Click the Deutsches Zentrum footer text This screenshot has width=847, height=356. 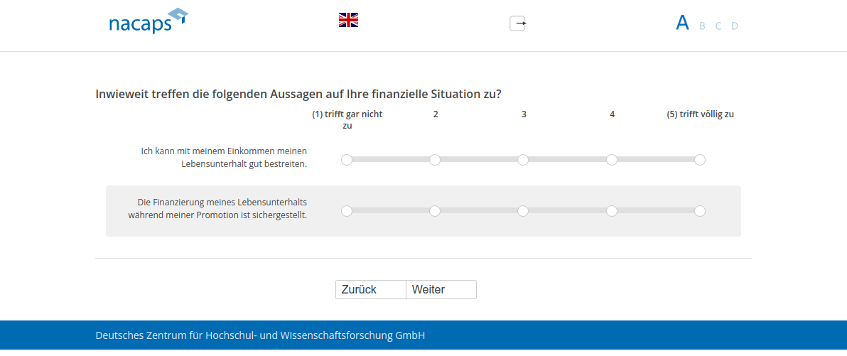tap(260, 335)
